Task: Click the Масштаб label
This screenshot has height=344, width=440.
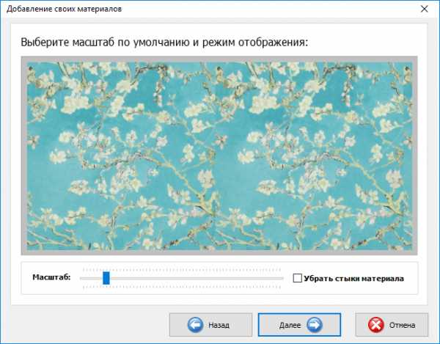Action: click(x=51, y=277)
